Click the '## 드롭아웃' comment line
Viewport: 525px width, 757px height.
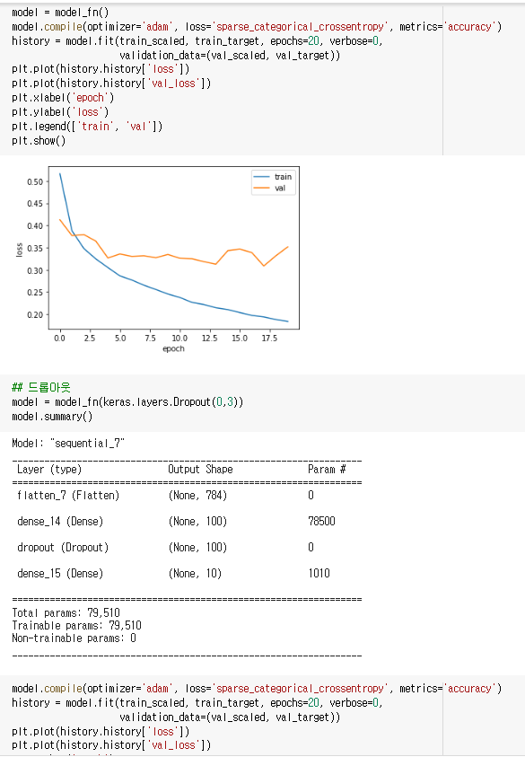pyautogui.click(x=41, y=387)
